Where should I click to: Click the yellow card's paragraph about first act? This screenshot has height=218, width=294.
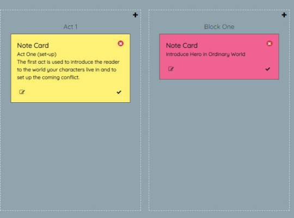(68, 70)
